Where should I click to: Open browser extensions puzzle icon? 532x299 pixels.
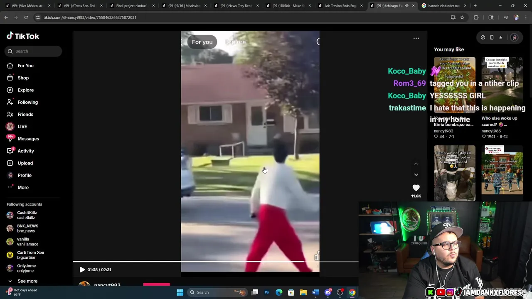[476, 17]
